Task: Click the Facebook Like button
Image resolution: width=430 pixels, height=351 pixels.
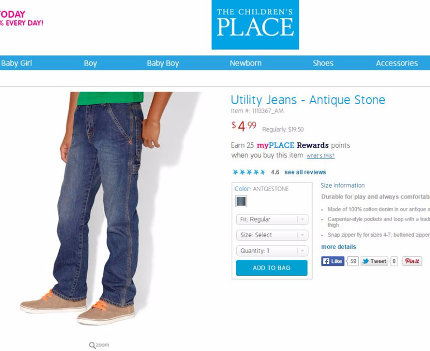Action: point(333,261)
